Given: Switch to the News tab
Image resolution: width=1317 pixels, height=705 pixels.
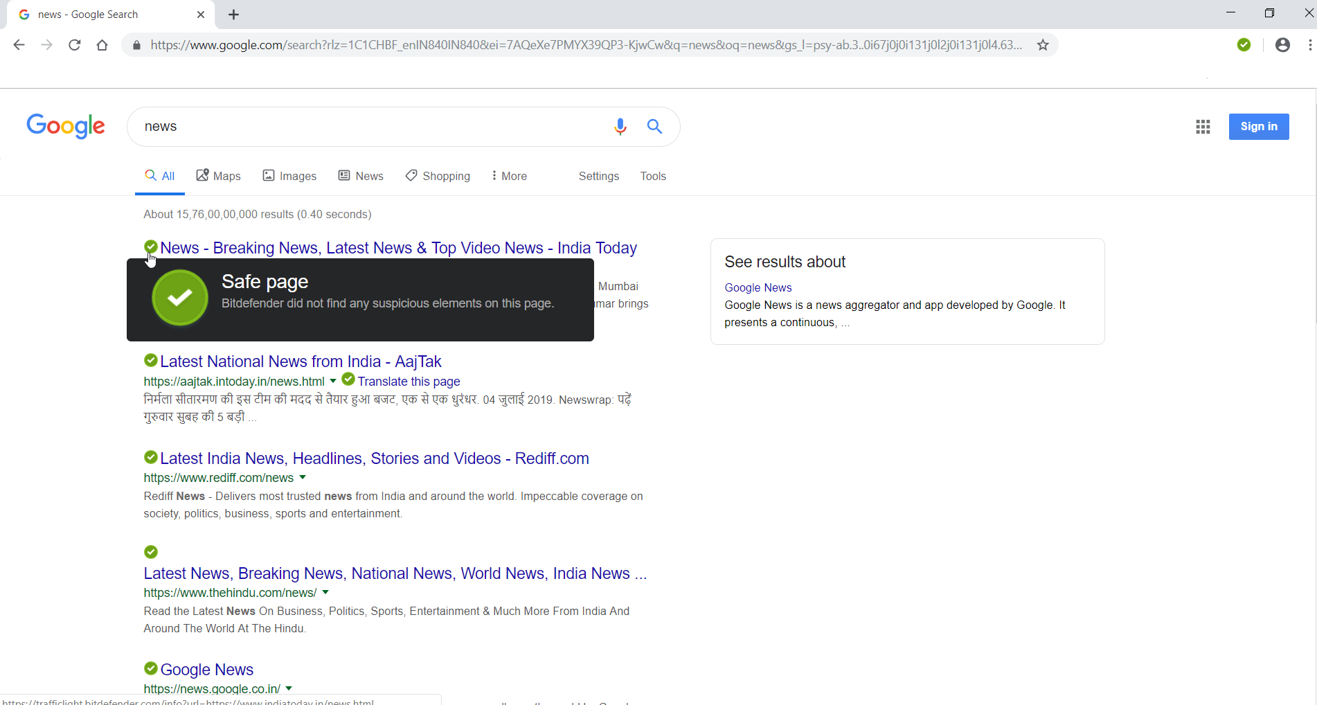Looking at the screenshot, I should [x=361, y=176].
